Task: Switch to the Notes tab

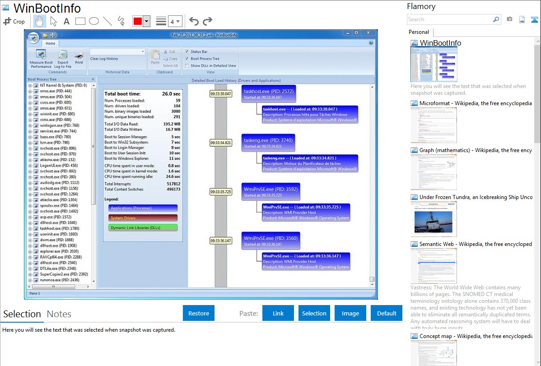Action: pyautogui.click(x=59, y=314)
